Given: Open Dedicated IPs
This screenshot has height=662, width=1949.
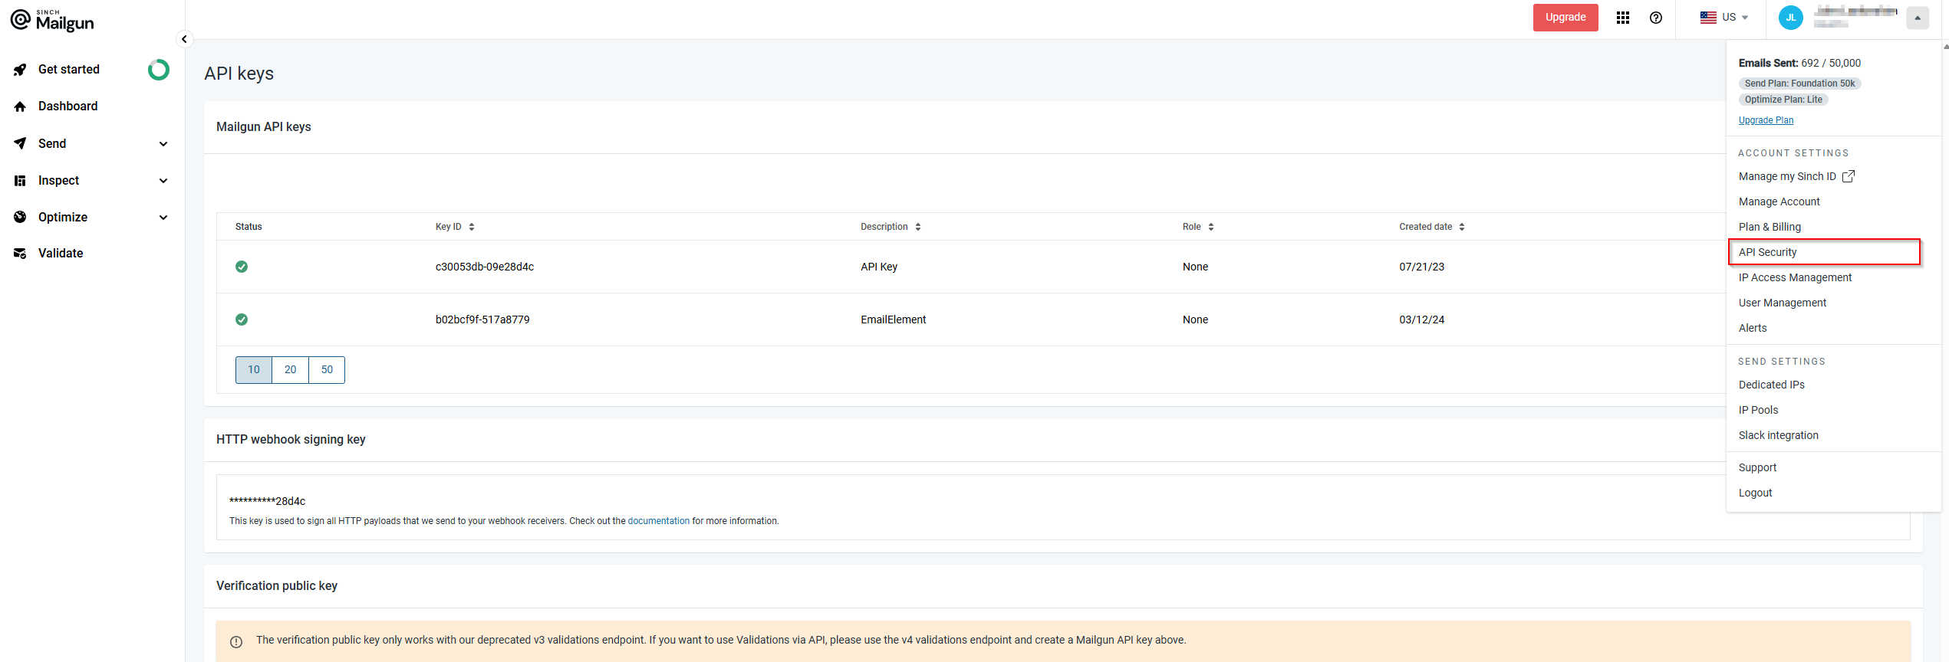Looking at the screenshot, I should tap(1771, 385).
